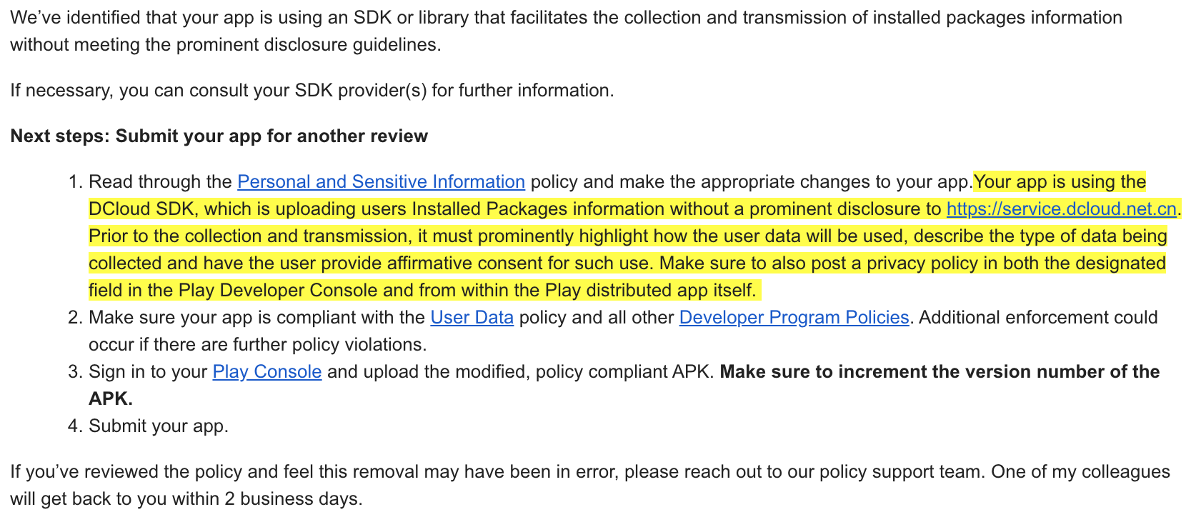This screenshot has width=1186, height=517.
Task: Click the bold word 'APK.'
Action: click(111, 399)
